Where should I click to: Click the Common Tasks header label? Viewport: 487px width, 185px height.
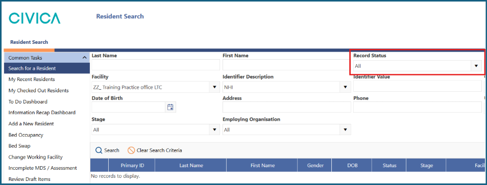pyautogui.click(x=25, y=58)
